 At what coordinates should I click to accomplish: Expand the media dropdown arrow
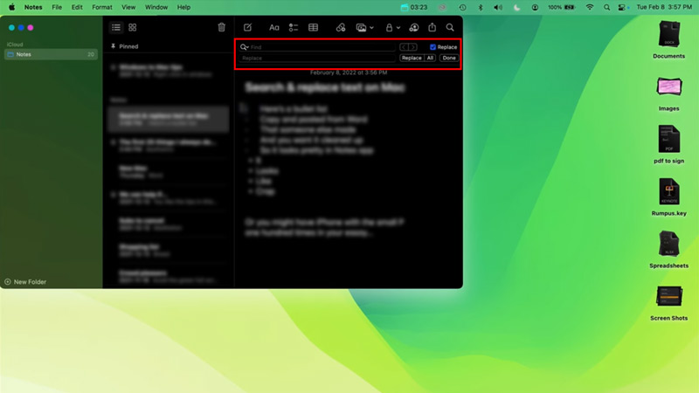pos(371,28)
